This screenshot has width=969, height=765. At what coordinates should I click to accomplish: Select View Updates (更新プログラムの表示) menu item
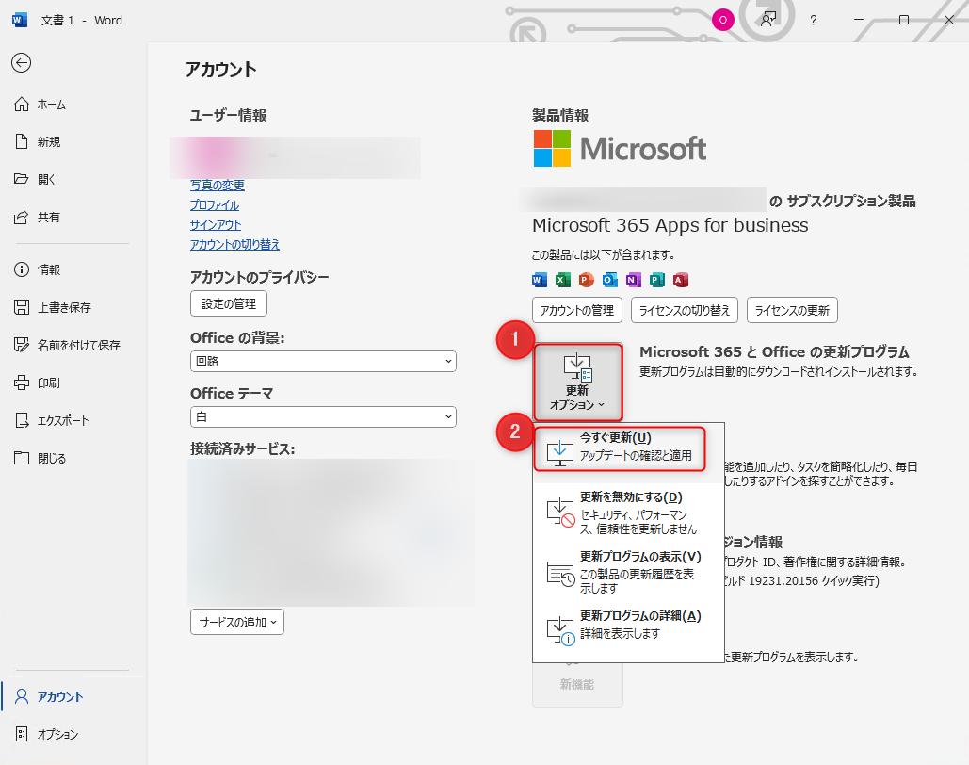click(x=628, y=572)
